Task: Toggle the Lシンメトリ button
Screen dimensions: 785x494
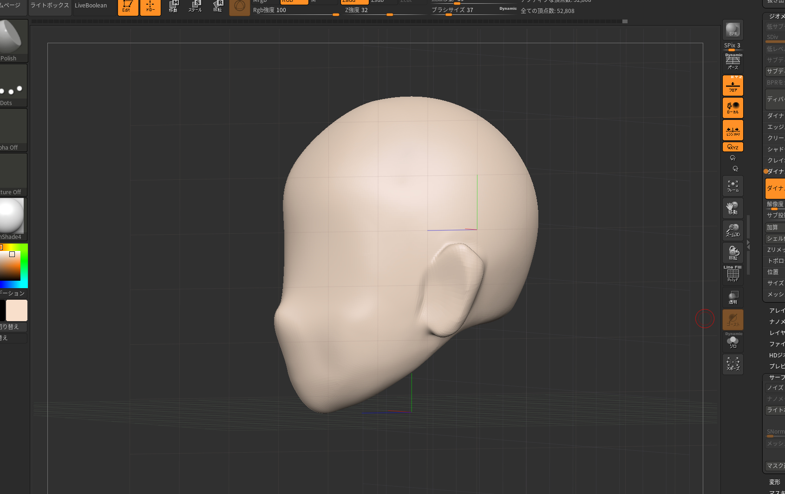Action: point(733,130)
